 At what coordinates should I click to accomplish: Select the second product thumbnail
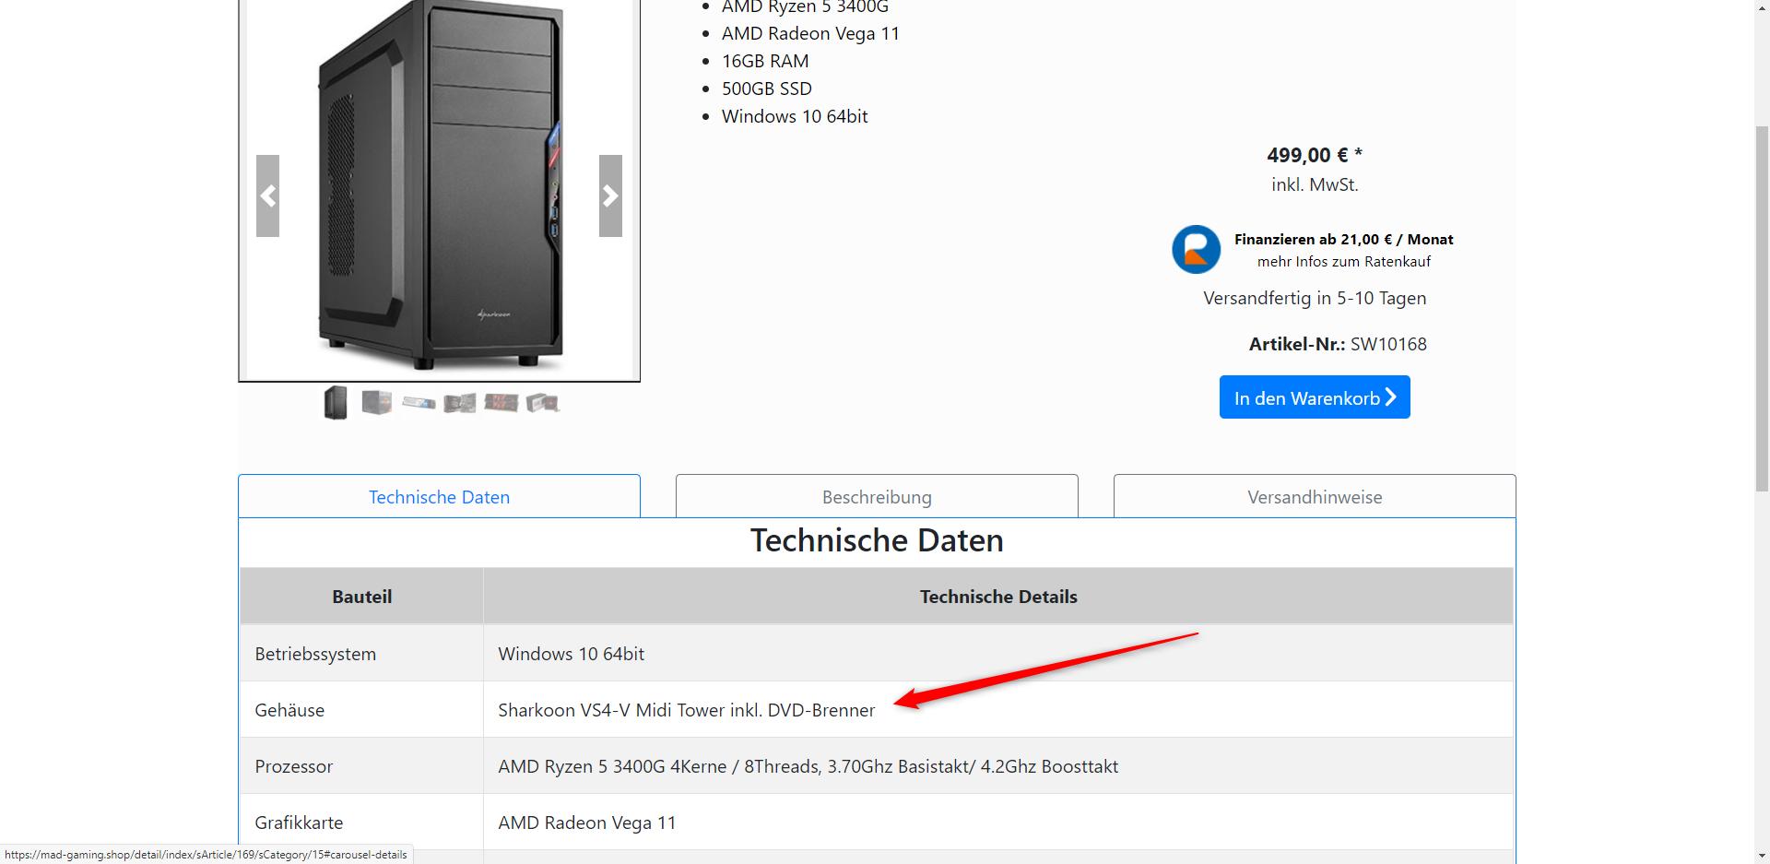pyautogui.click(x=377, y=403)
